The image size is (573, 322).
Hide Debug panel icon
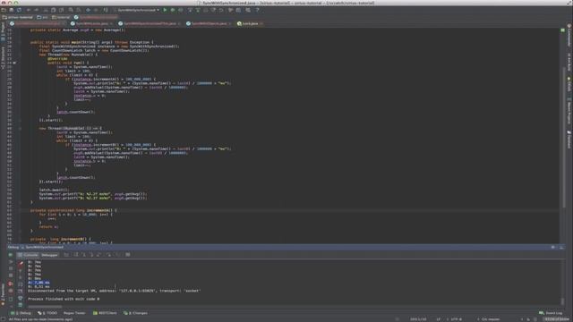[x=561, y=247]
